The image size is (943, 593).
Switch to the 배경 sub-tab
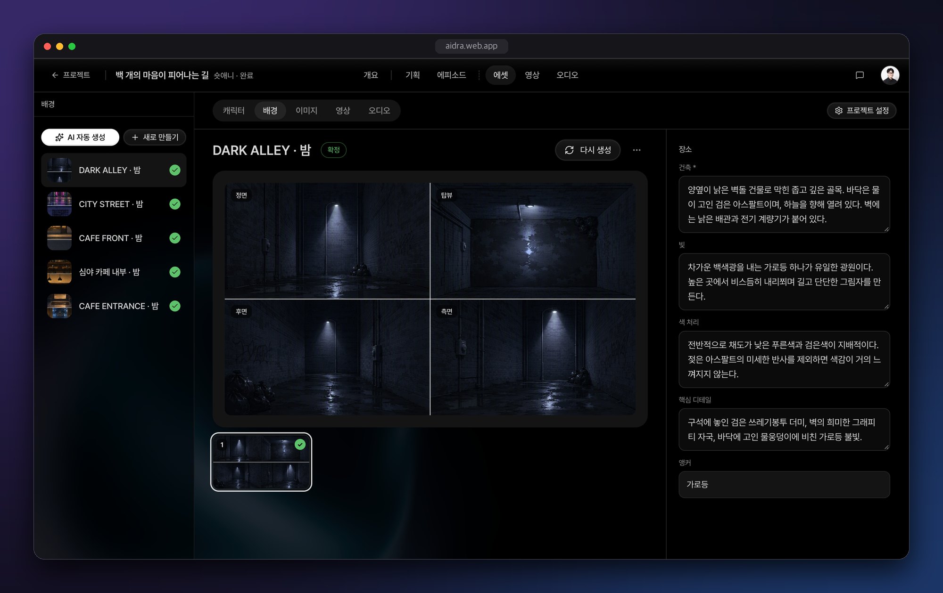click(270, 111)
